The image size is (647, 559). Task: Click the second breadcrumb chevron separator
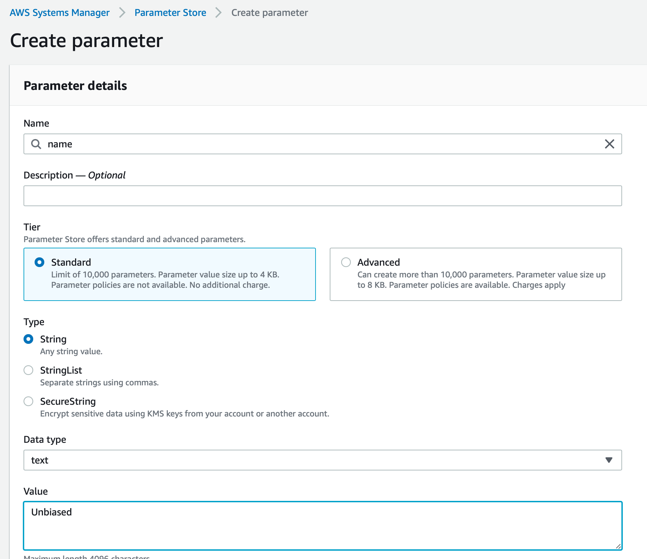218,13
